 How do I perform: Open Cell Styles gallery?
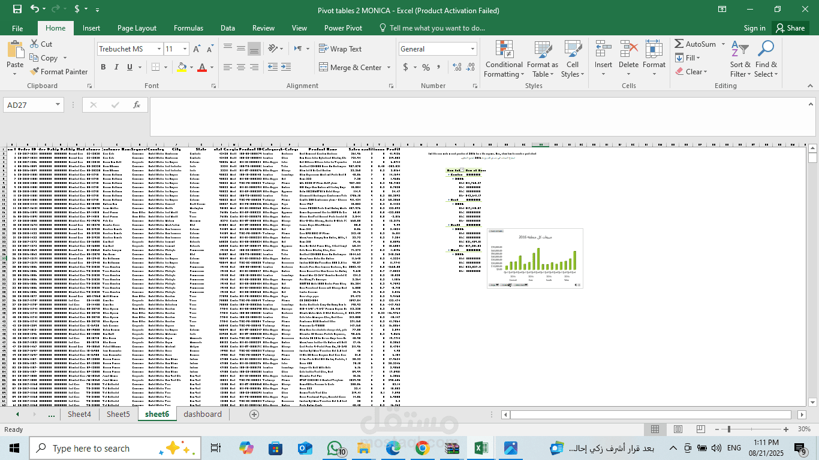click(x=573, y=59)
